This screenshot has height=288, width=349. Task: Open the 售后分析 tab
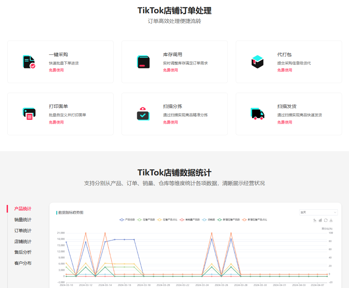pyautogui.click(x=23, y=252)
